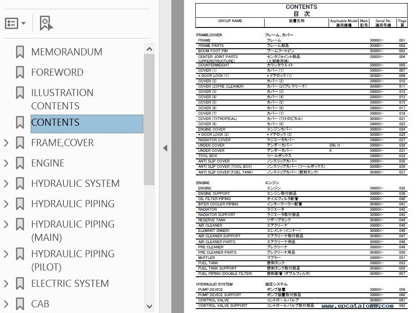This screenshot has width=416, height=313.
Task: Click TOOL BOX contents entry
Action: pyautogui.click(x=207, y=156)
